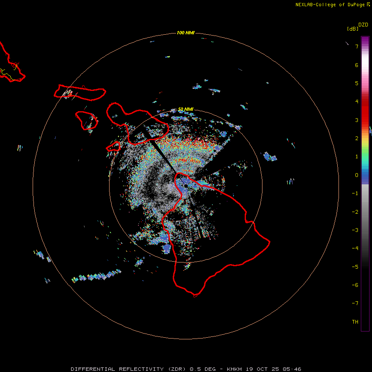
Task: Click the TH label on the legend
Action: (355, 322)
